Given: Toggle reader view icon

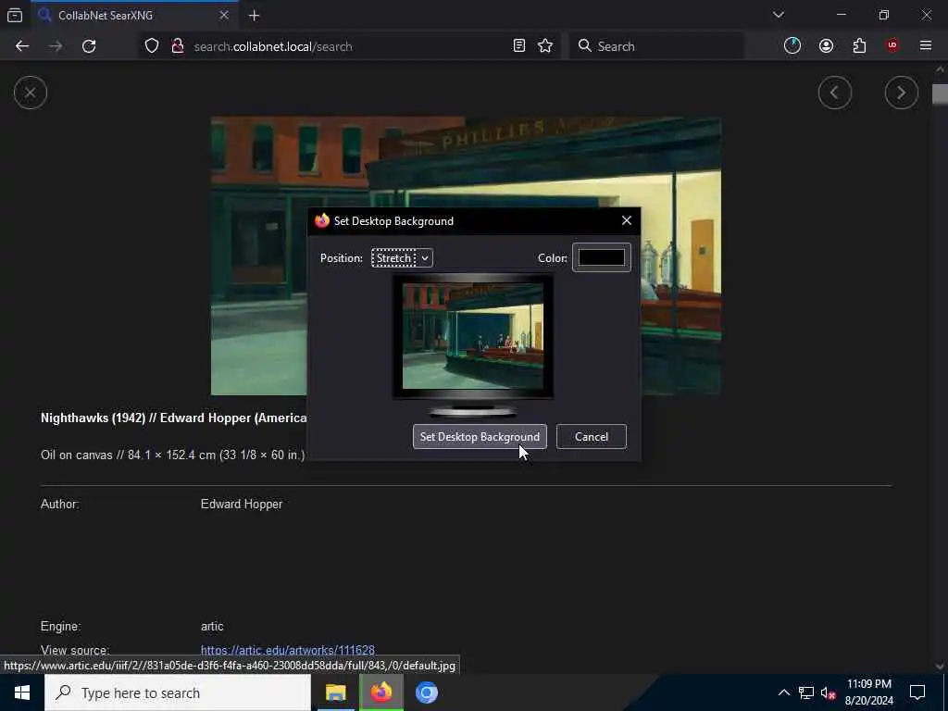Looking at the screenshot, I should pyautogui.click(x=518, y=46).
